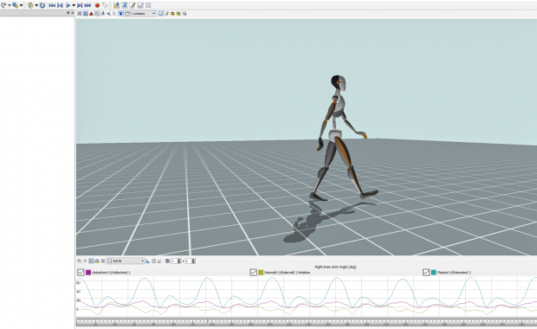Click the second yellow folder icon in viewport toolbar
Image resolution: width=537 pixels, height=329 pixels.
pos(178,14)
